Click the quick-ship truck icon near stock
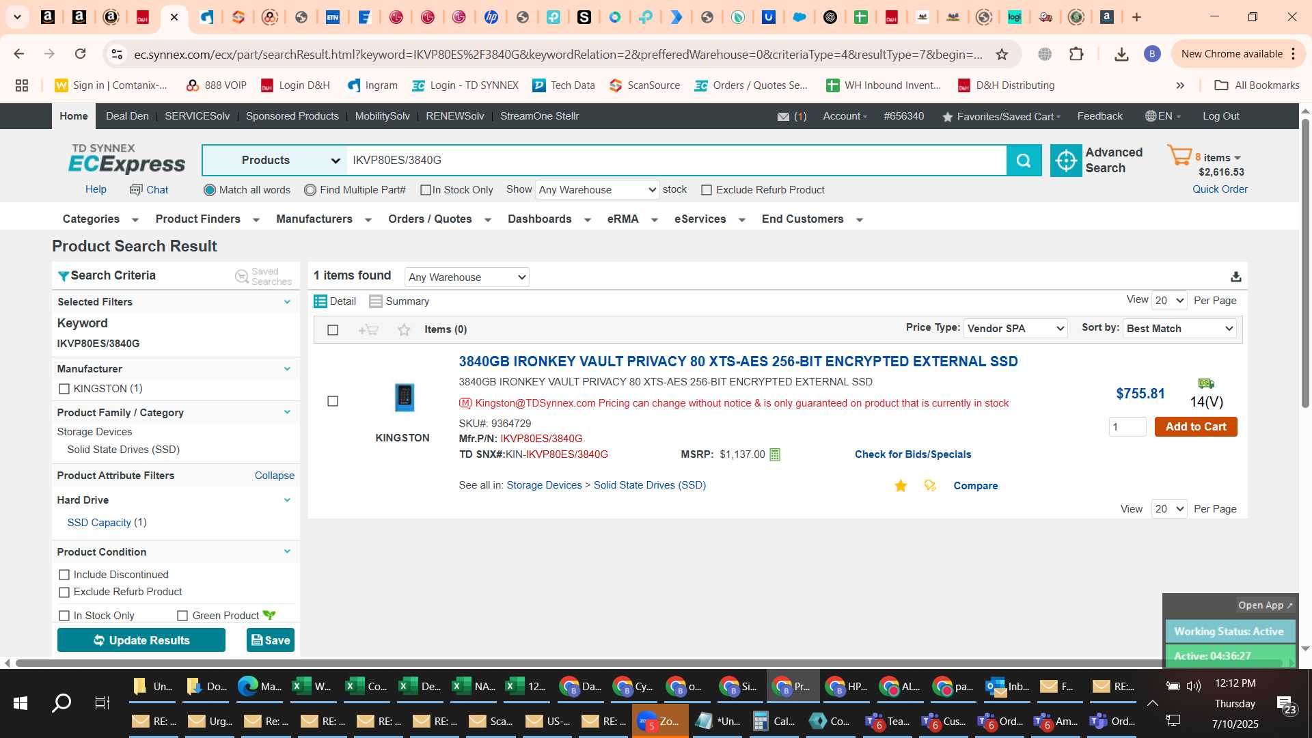This screenshot has width=1312, height=738. [x=1206, y=383]
